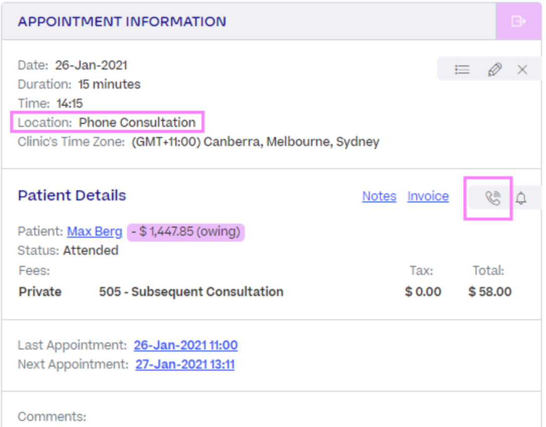Click the '15 minutes' duration value
Image resolution: width=546 pixels, height=427 pixels.
click(x=109, y=84)
